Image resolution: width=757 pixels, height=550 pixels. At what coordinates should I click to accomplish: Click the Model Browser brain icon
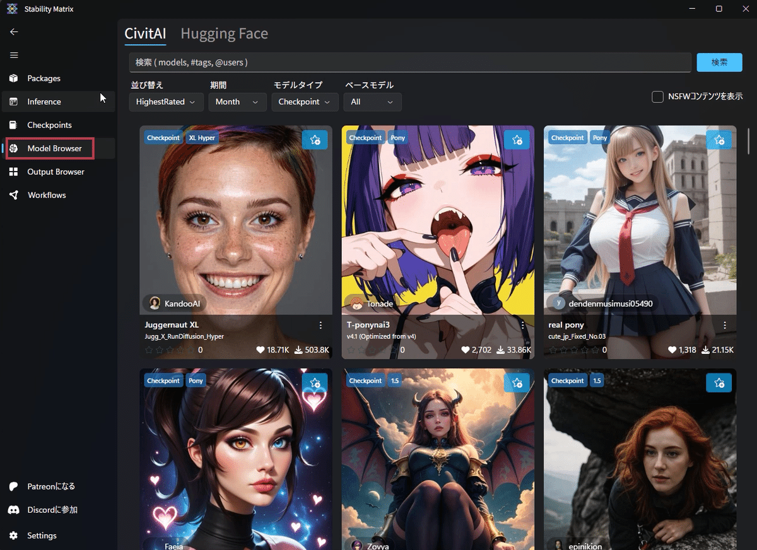(x=14, y=148)
